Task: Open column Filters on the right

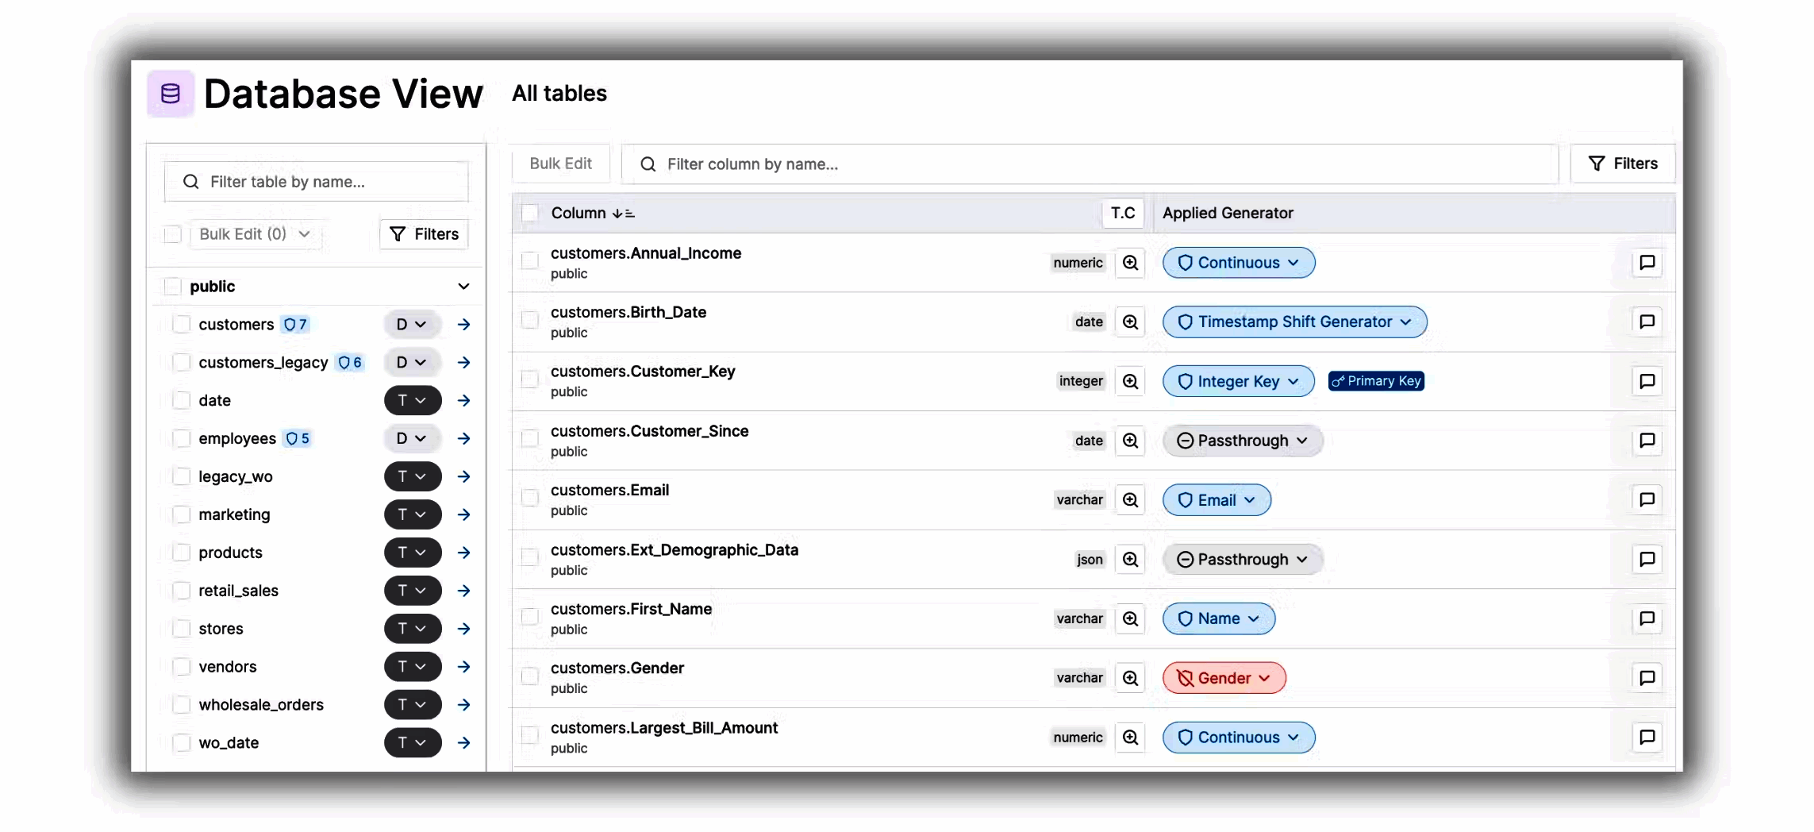Action: tap(1623, 164)
